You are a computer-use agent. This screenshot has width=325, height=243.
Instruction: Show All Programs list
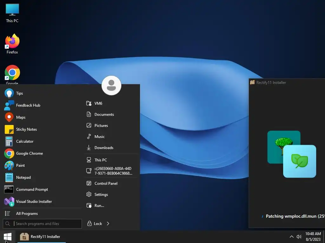tap(43, 214)
